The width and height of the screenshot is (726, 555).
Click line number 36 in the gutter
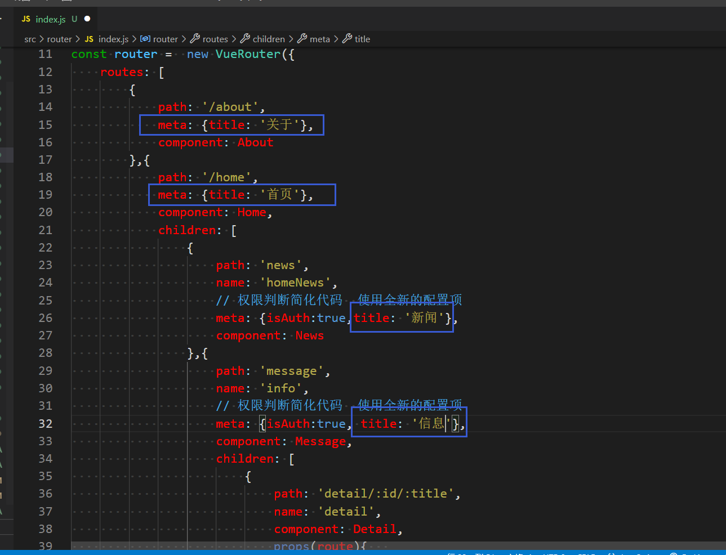[x=45, y=494]
